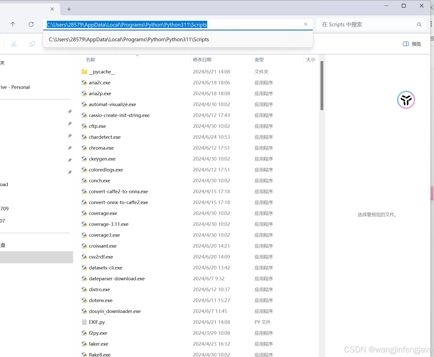Click the highlighted address bar path

tap(127, 25)
